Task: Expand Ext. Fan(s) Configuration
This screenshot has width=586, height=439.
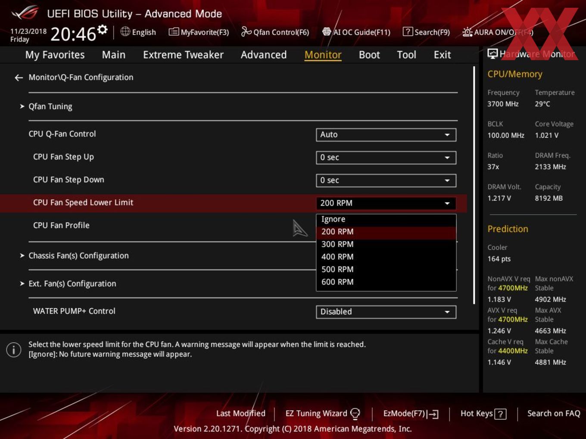Action: [x=72, y=284]
